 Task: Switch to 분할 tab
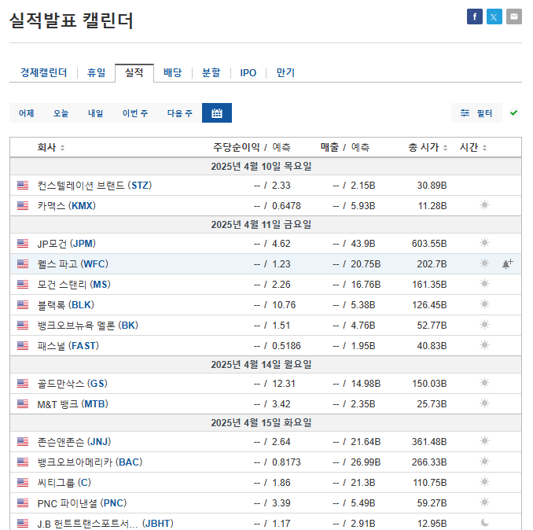[x=211, y=73]
